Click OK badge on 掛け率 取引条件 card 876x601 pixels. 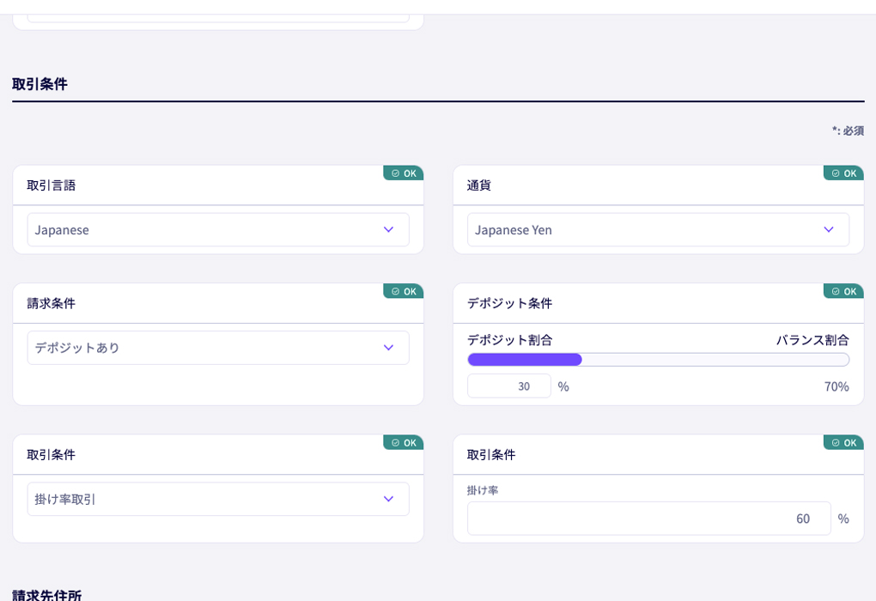click(843, 442)
